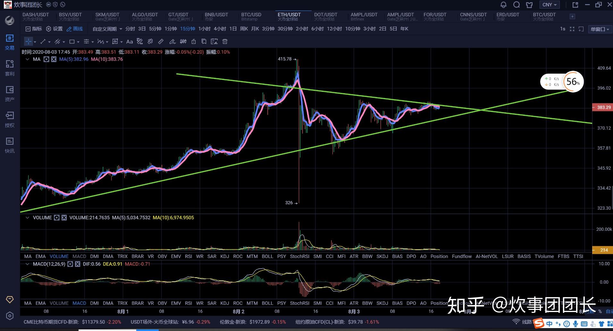Open VOLUME indicator settings gear
Viewport: 613px width, 331px height.
tap(57, 218)
